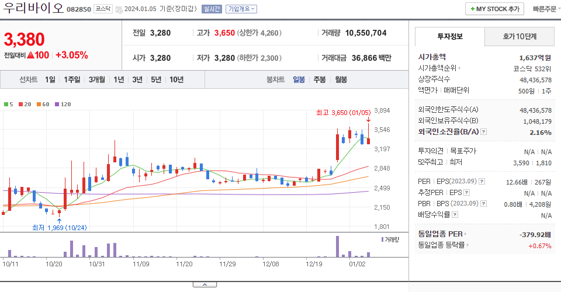Click the calendar icon beside the date
This screenshot has height=292, width=561.
point(119,10)
